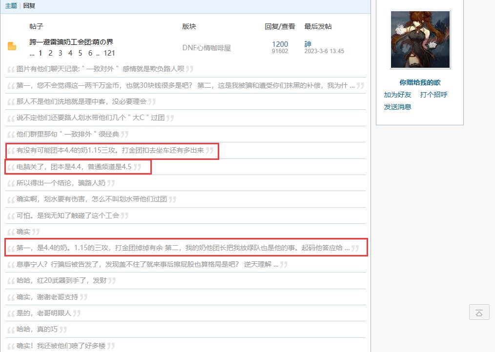This screenshot has width=495, height=352.
Task: Go to page 2 of the thread
Action: pyautogui.click(x=50, y=53)
